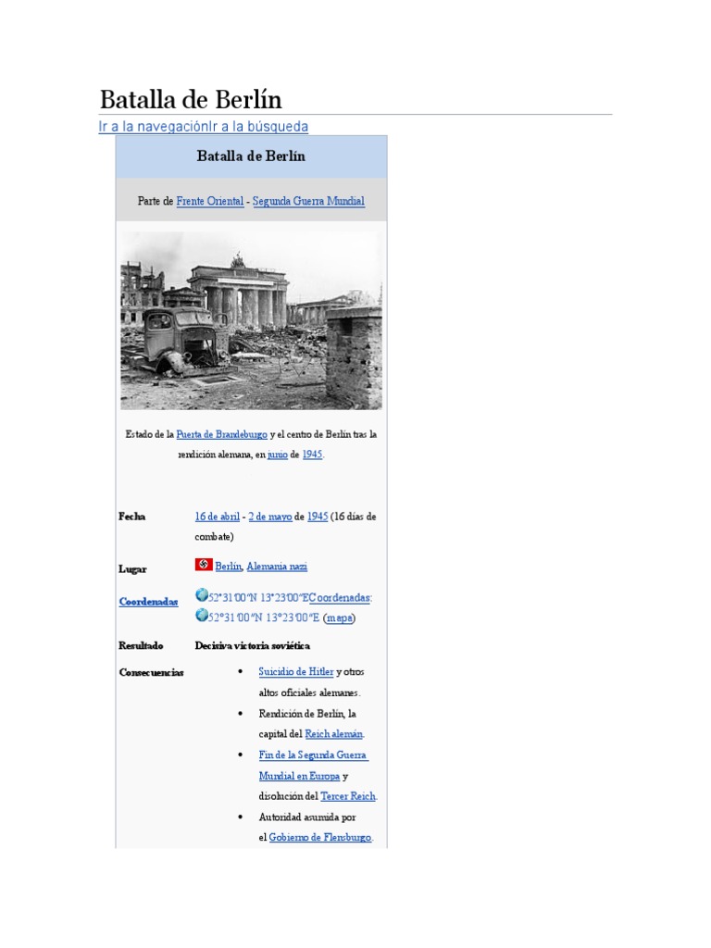Click the Nazi Germany flag icon

[x=203, y=565]
